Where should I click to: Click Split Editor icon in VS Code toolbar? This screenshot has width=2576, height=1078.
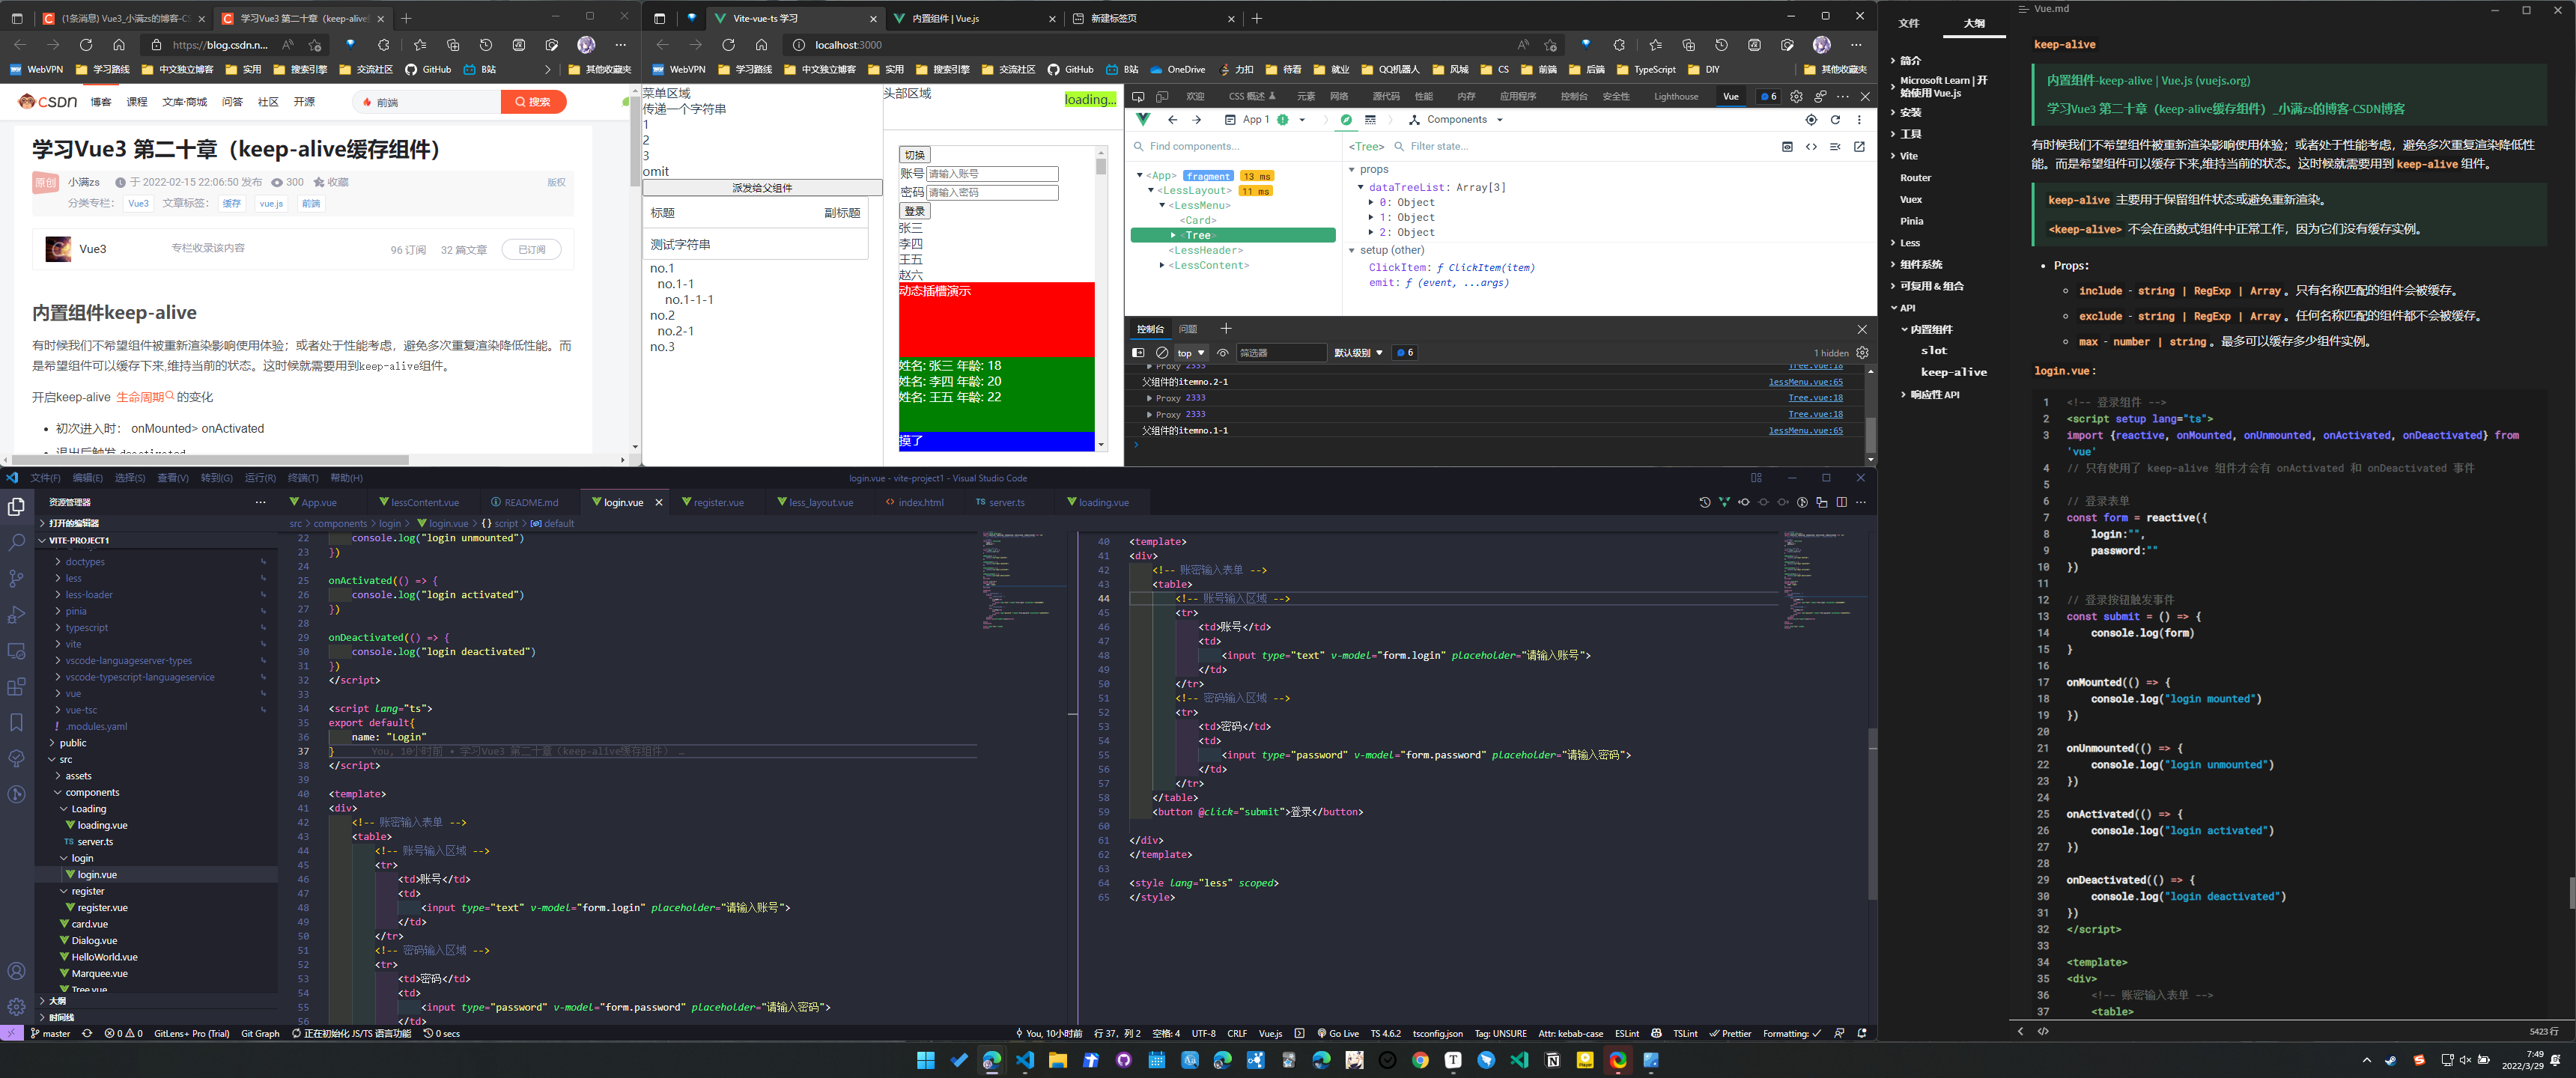coord(1841,502)
